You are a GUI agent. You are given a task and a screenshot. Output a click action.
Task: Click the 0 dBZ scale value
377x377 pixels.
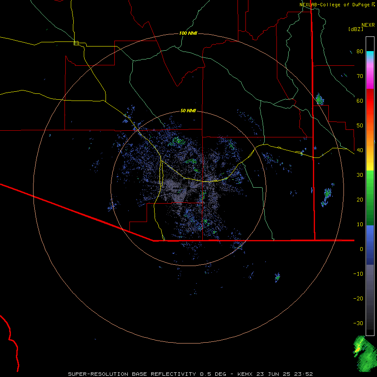(362, 249)
